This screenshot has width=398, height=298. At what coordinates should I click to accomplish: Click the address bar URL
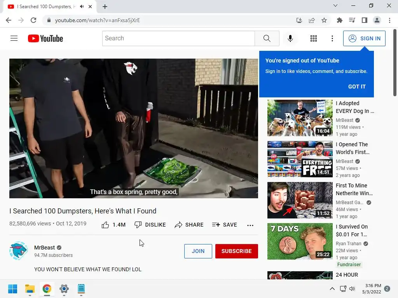(x=98, y=20)
